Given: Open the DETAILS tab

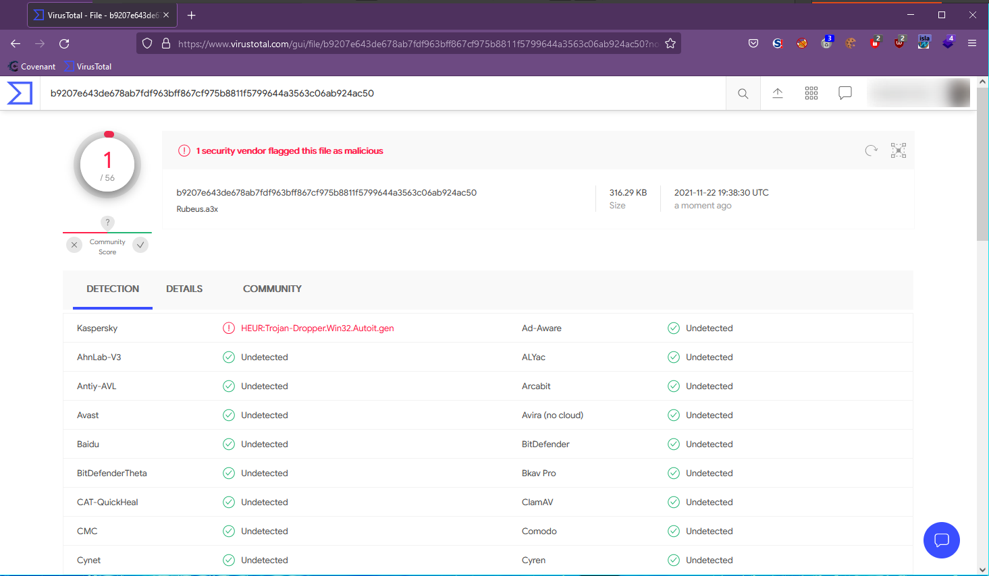Looking at the screenshot, I should [x=184, y=289].
